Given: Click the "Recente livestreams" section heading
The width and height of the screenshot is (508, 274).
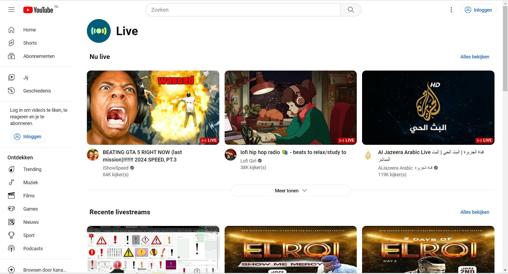Looking at the screenshot, I should coord(120,212).
